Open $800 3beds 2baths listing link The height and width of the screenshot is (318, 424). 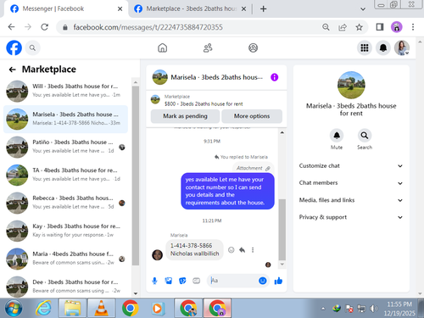204,104
